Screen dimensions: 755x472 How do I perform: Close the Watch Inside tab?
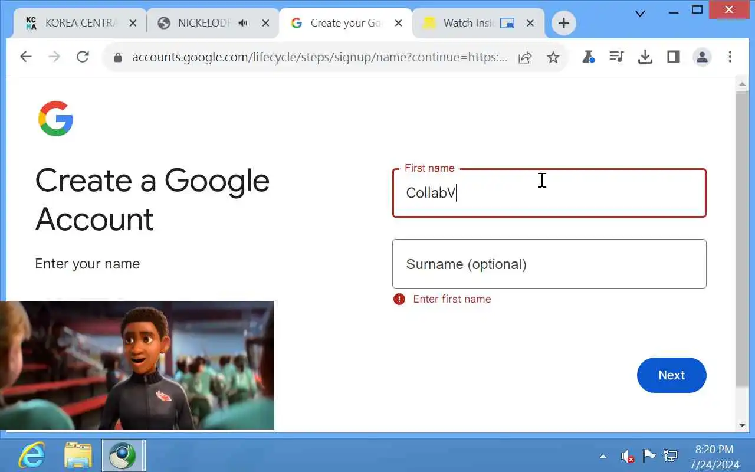coord(530,23)
